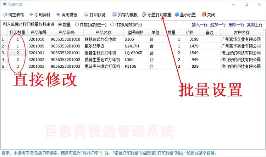The image size is (266, 157).
Task: Click the 插入一行 link
Action: pyautogui.click(x=200, y=25)
